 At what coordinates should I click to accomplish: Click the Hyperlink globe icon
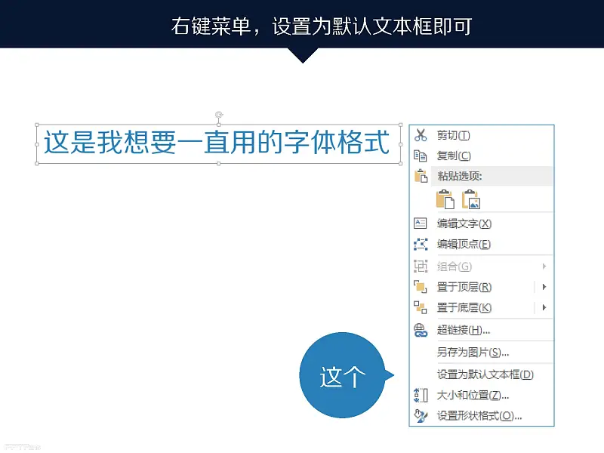421,330
